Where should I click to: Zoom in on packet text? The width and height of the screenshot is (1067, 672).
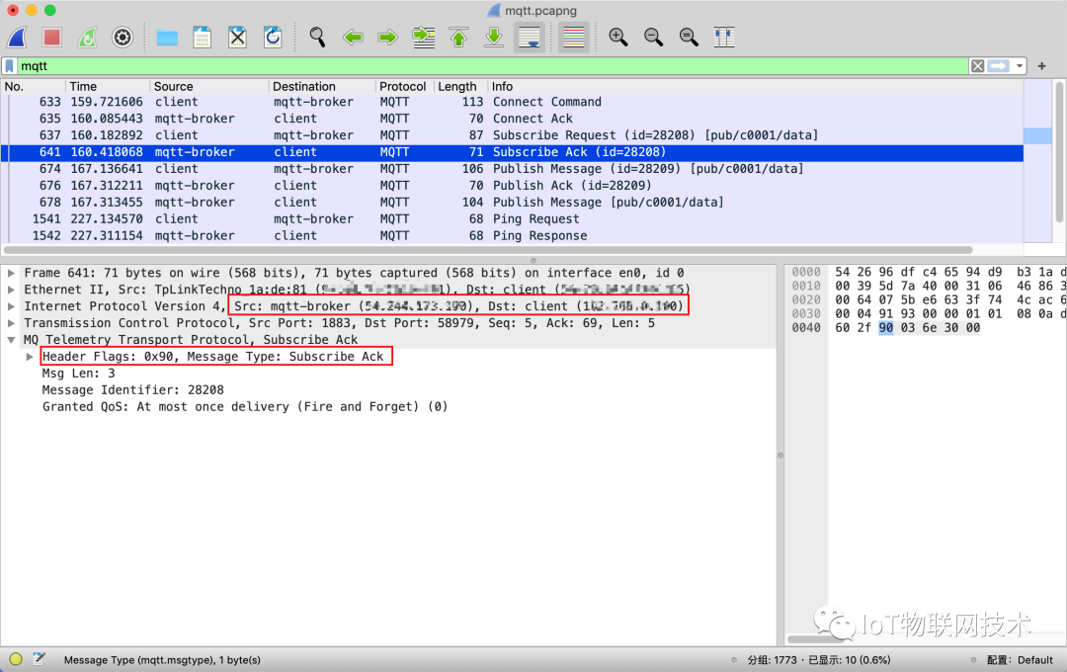618,38
